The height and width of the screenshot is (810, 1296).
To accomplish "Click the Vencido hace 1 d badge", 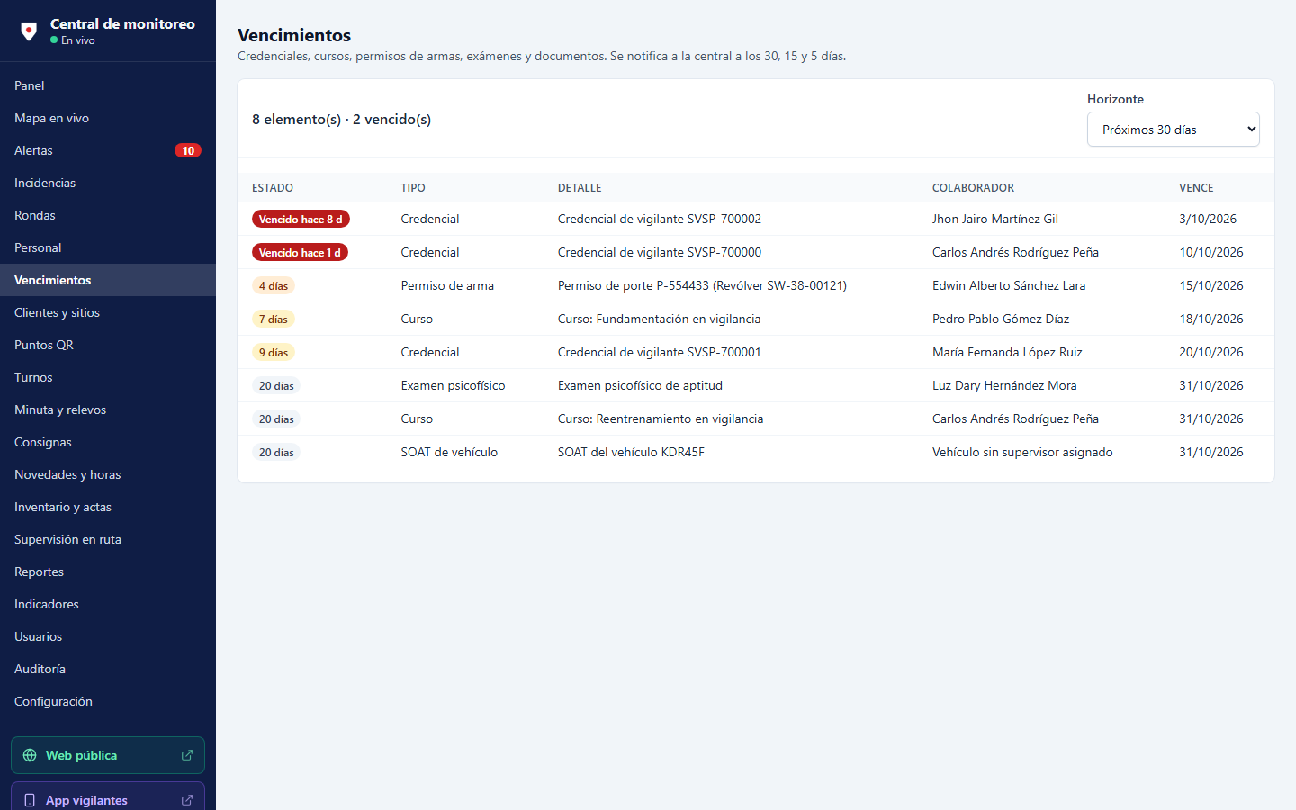I will point(300,252).
